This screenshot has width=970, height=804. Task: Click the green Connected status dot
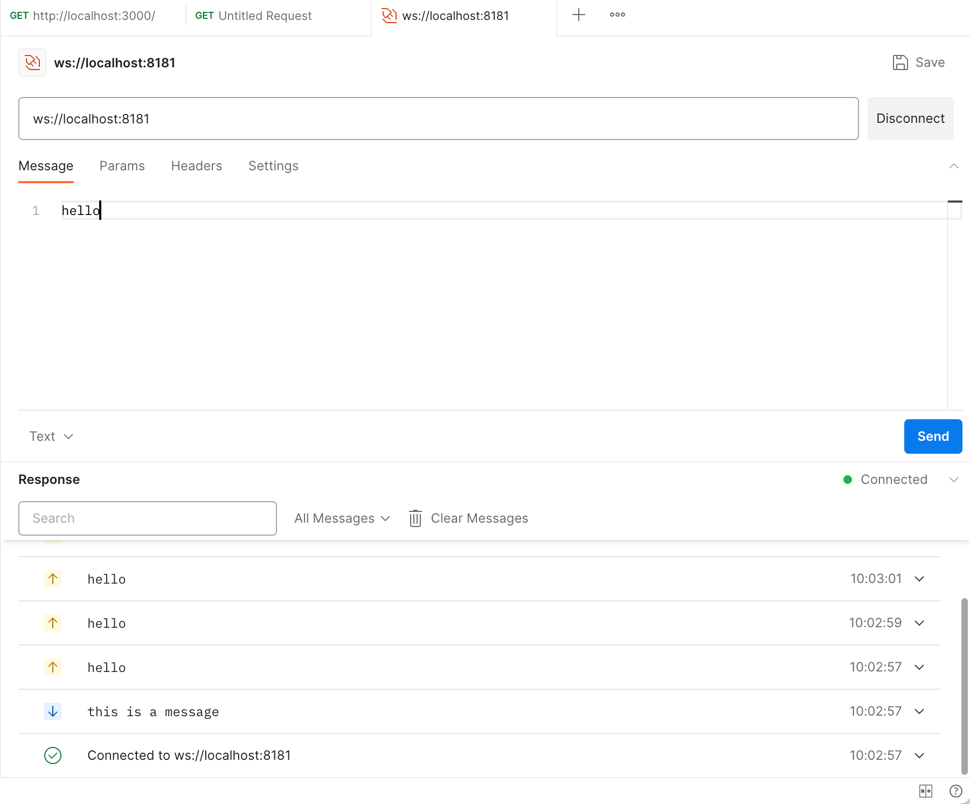pos(848,480)
